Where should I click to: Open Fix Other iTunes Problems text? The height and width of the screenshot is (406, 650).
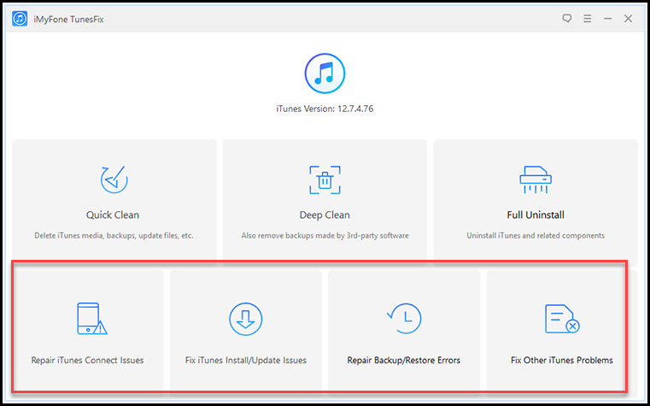561,360
